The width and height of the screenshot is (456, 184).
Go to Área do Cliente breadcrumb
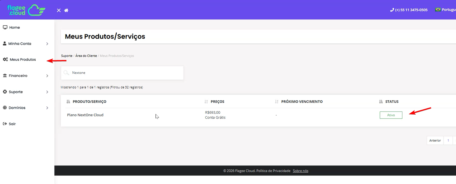click(x=86, y=56)
